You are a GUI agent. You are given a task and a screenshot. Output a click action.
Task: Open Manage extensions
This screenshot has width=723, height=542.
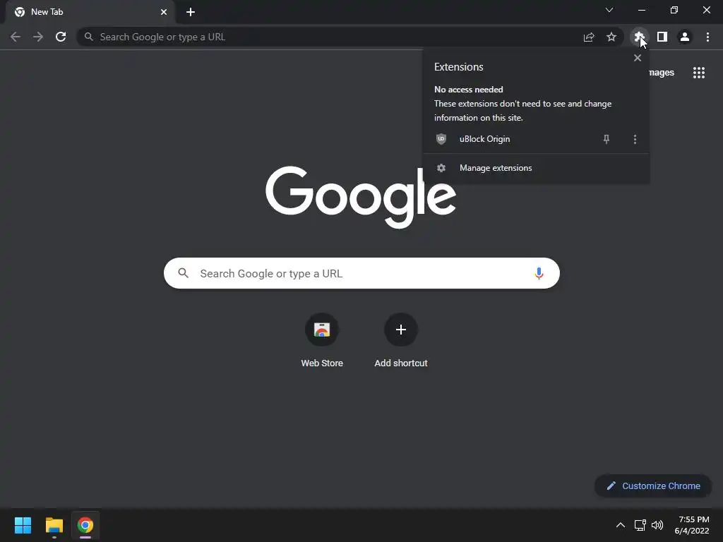click(536, 168)
